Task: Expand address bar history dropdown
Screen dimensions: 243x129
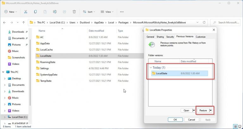Action: coord(197,23)
